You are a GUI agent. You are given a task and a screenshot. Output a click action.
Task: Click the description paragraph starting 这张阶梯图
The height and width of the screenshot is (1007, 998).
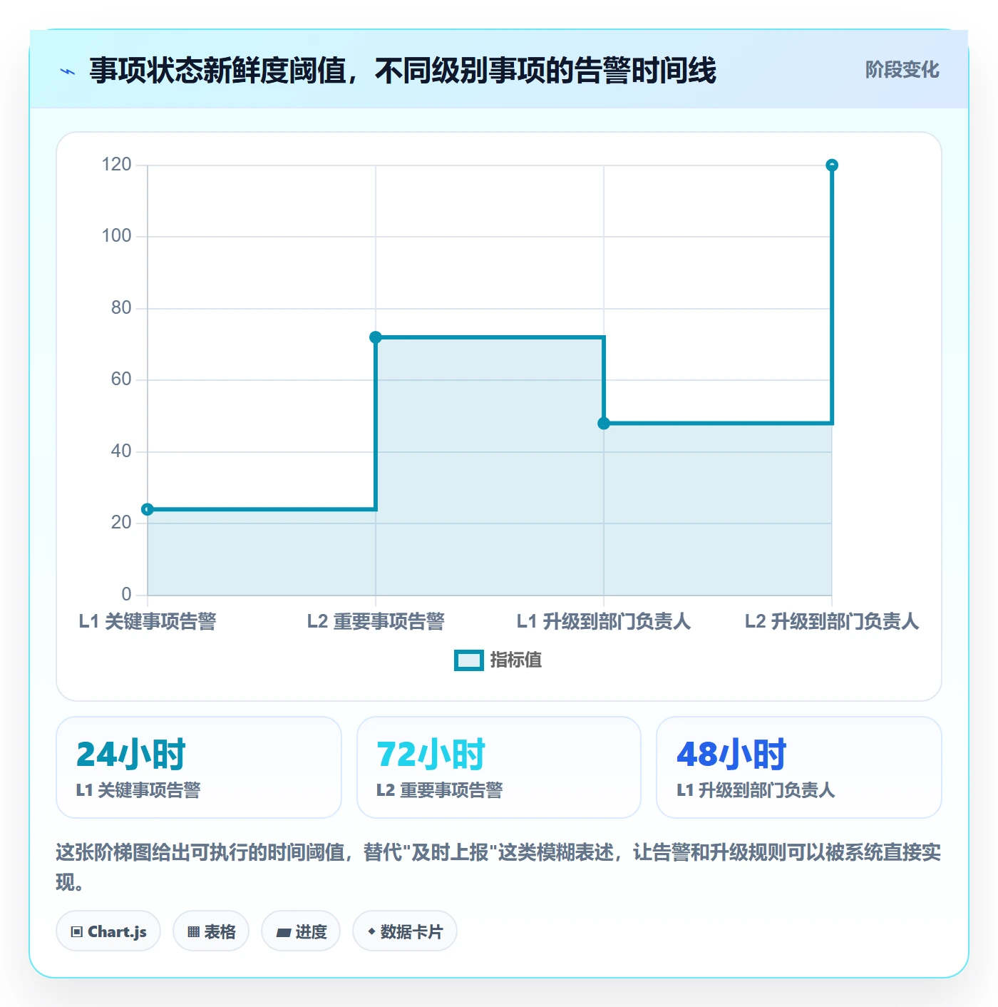pos(498,867)
